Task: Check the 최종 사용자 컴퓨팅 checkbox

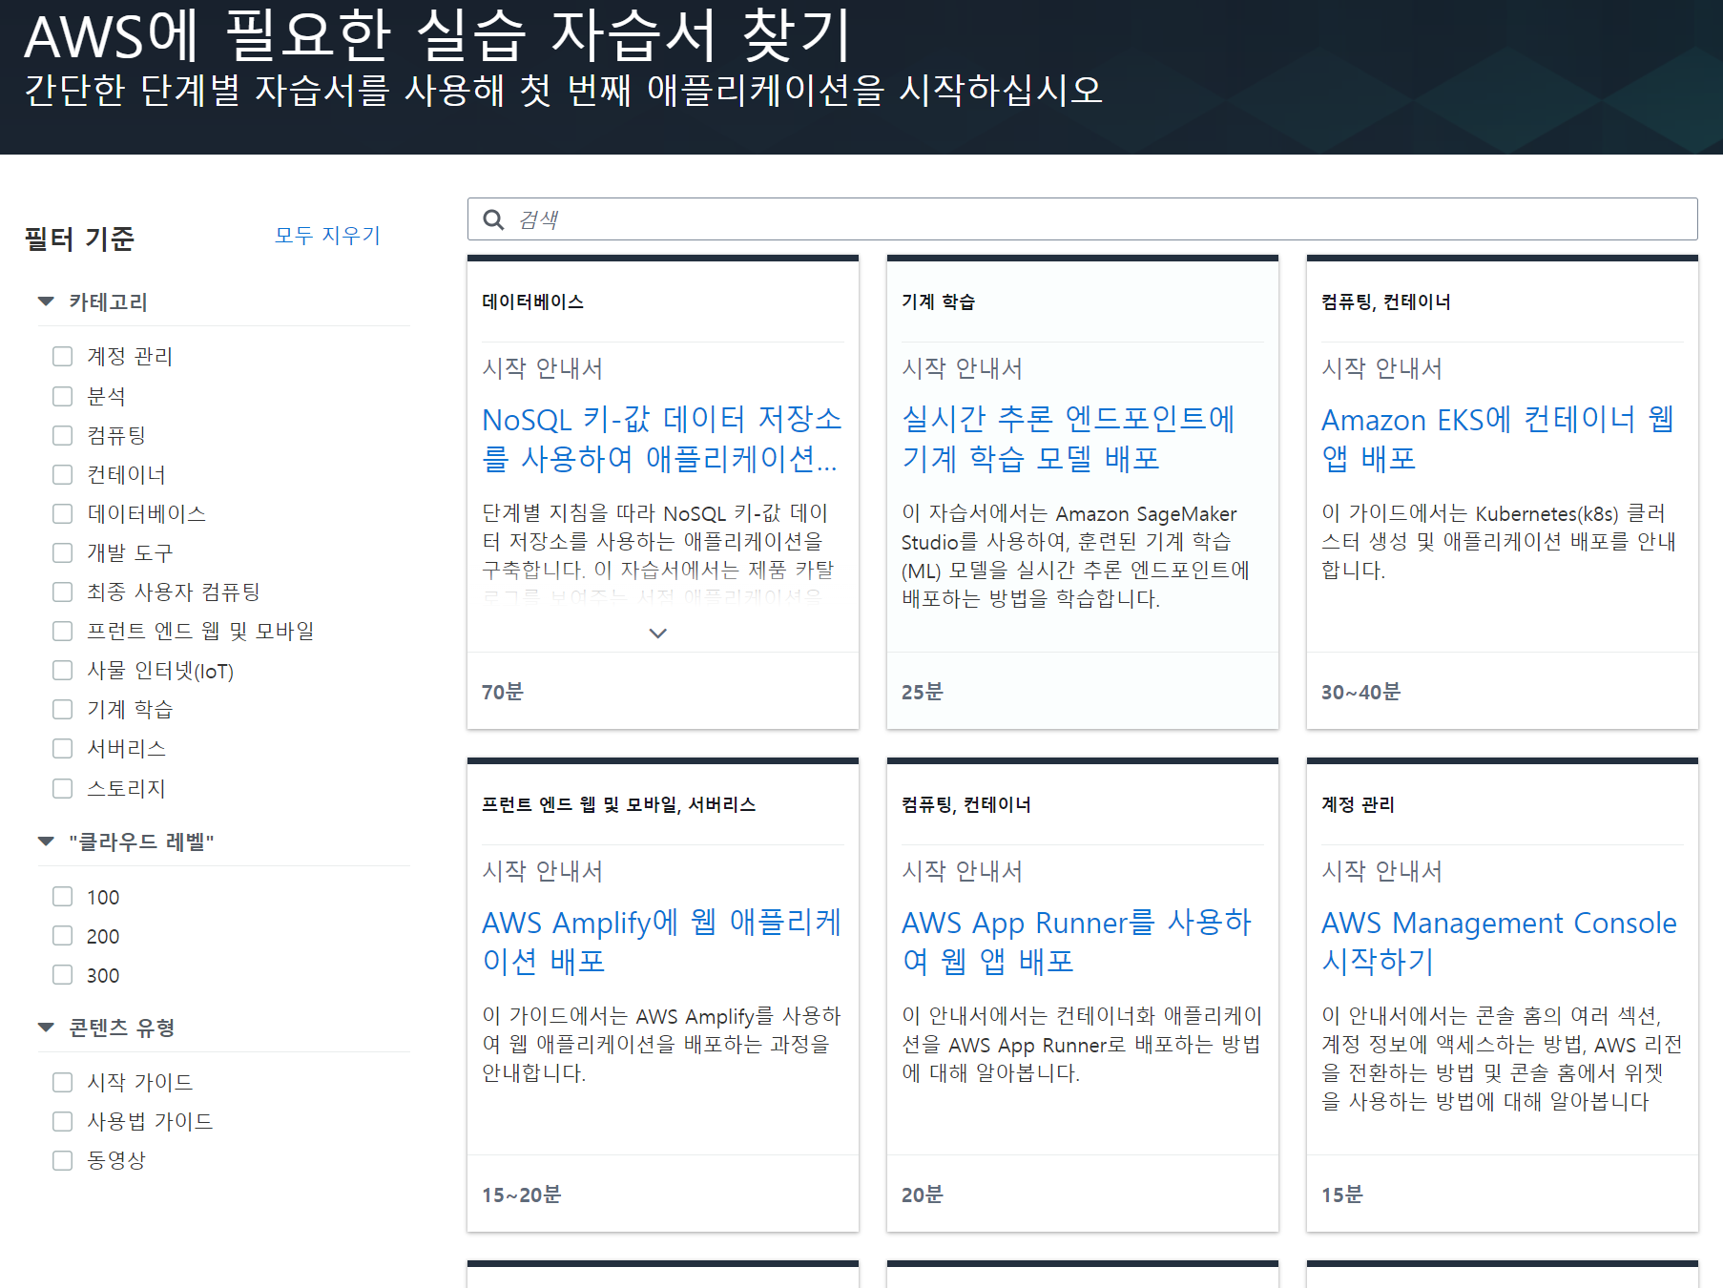Action: 63,592
